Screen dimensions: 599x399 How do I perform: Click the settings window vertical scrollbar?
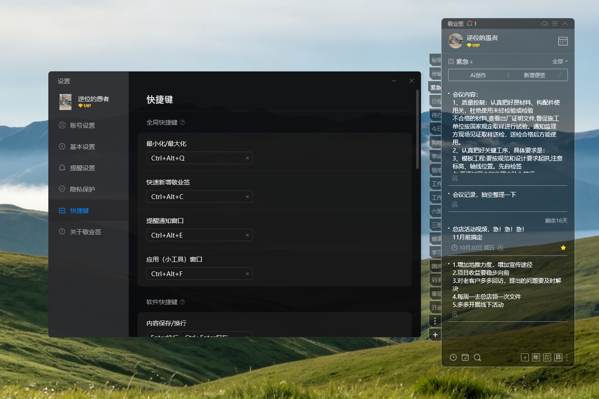tap(418, 129)
